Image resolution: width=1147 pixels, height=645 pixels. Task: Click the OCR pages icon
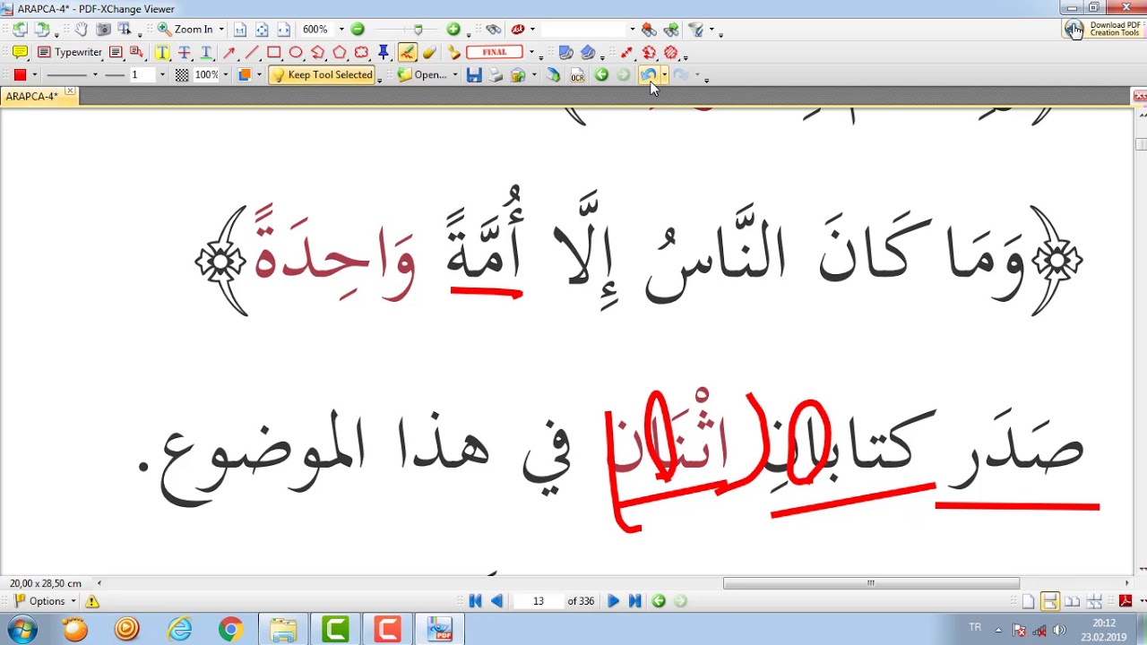click(x=577, y=75)
